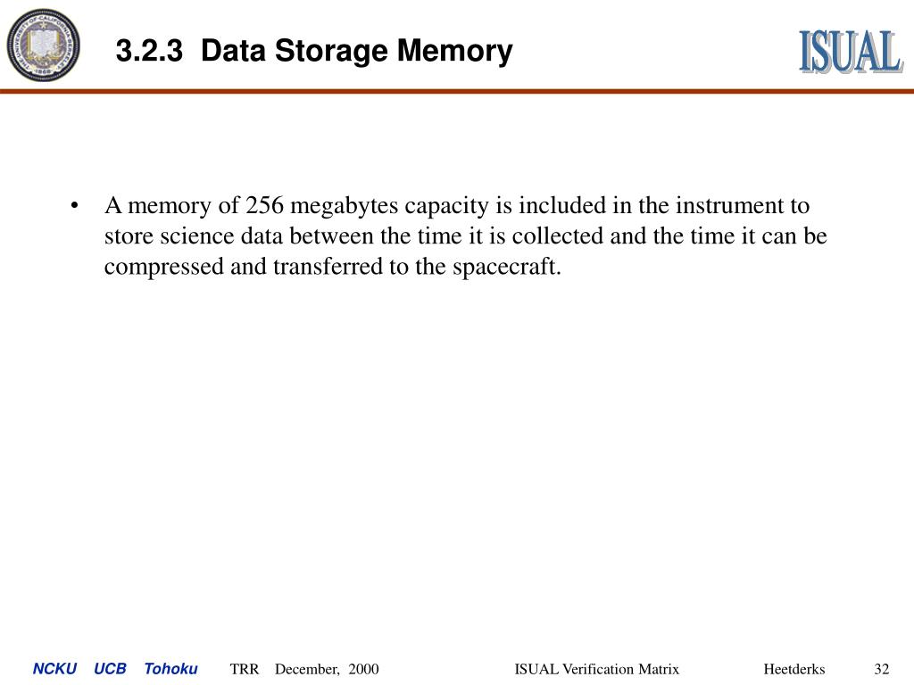Click the author name Heetderks

794,669
